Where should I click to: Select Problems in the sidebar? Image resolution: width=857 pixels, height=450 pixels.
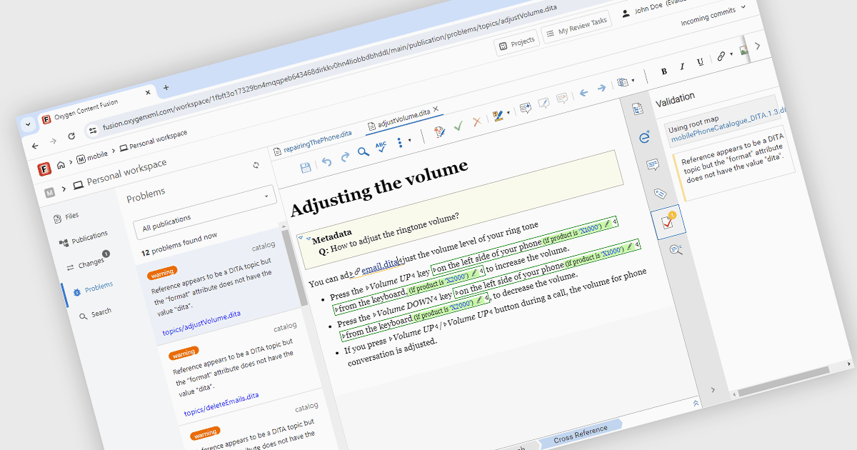[x=92, y=289]
